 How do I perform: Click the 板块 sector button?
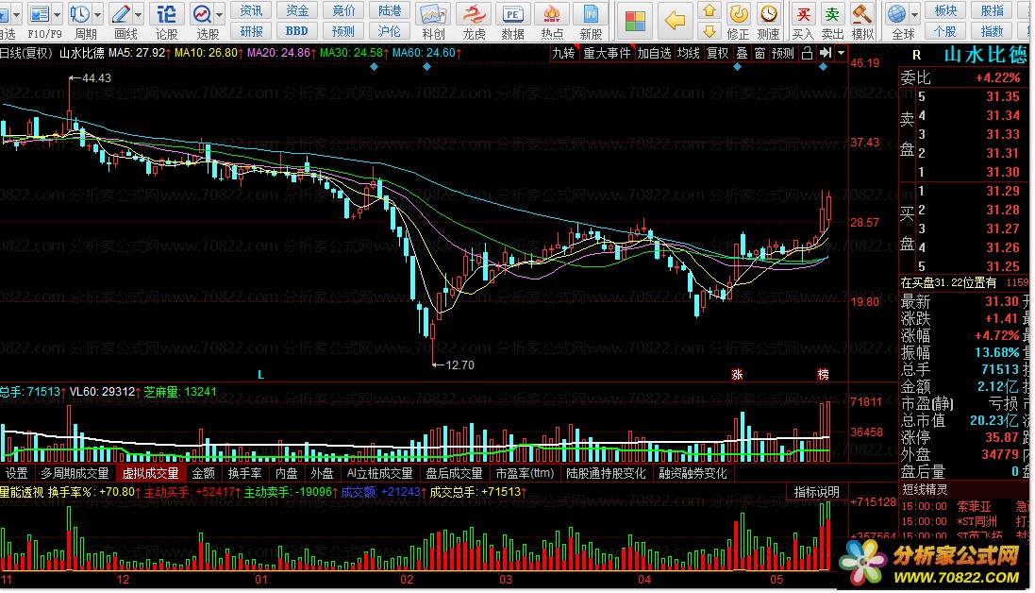(x=945, y=10)
